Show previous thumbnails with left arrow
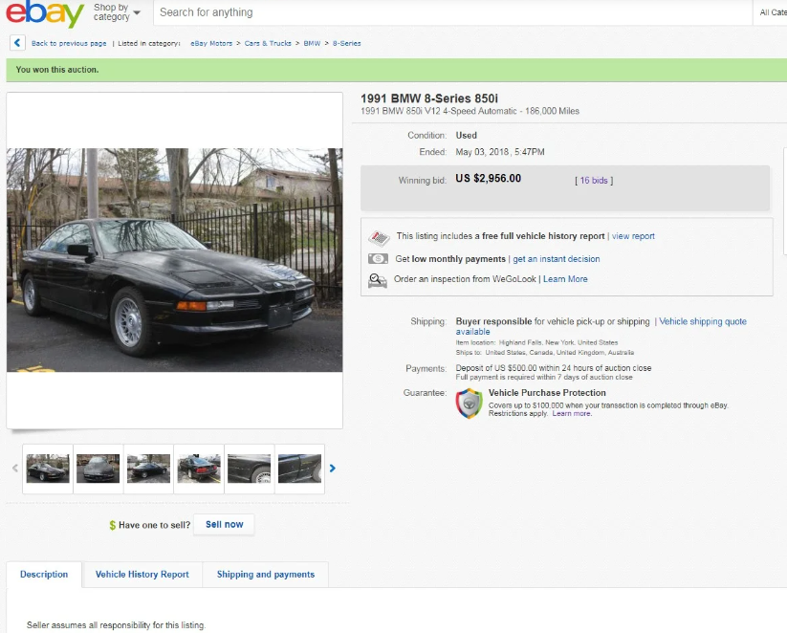The height and width of the screenshot is (633, 787). click(15, 469)
